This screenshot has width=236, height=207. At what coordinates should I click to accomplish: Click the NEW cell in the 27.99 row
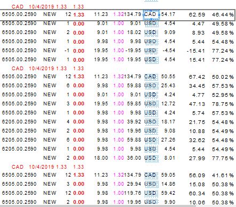[50, 158]
